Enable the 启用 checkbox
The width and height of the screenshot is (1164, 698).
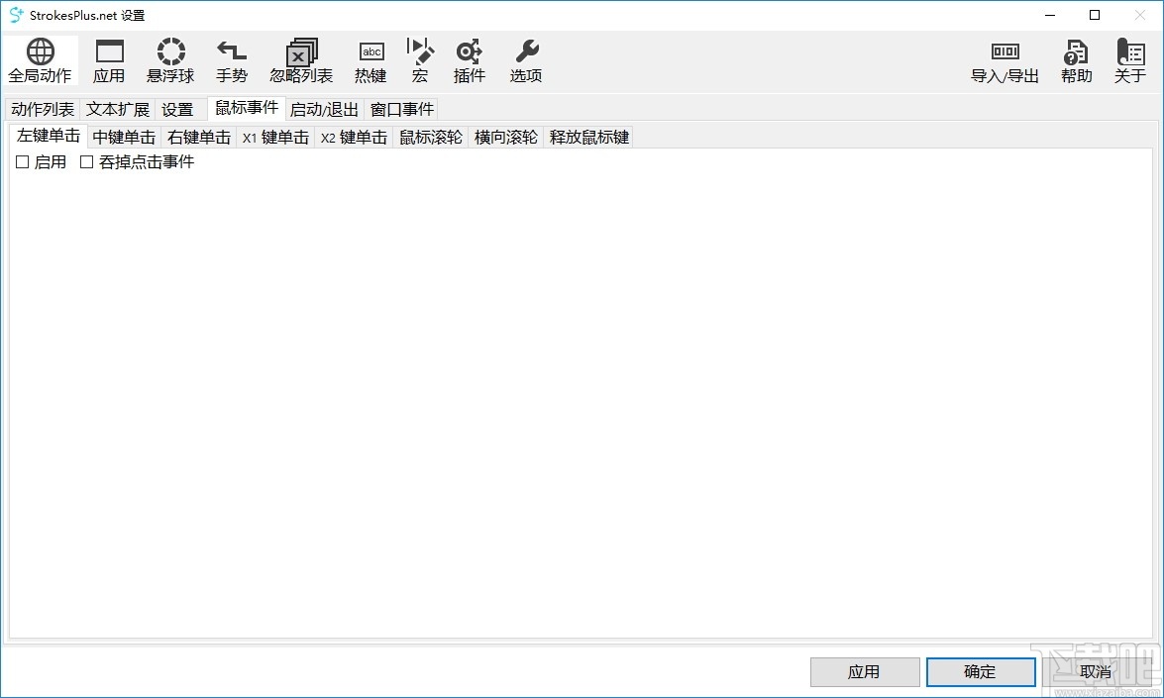click(22, 161)
